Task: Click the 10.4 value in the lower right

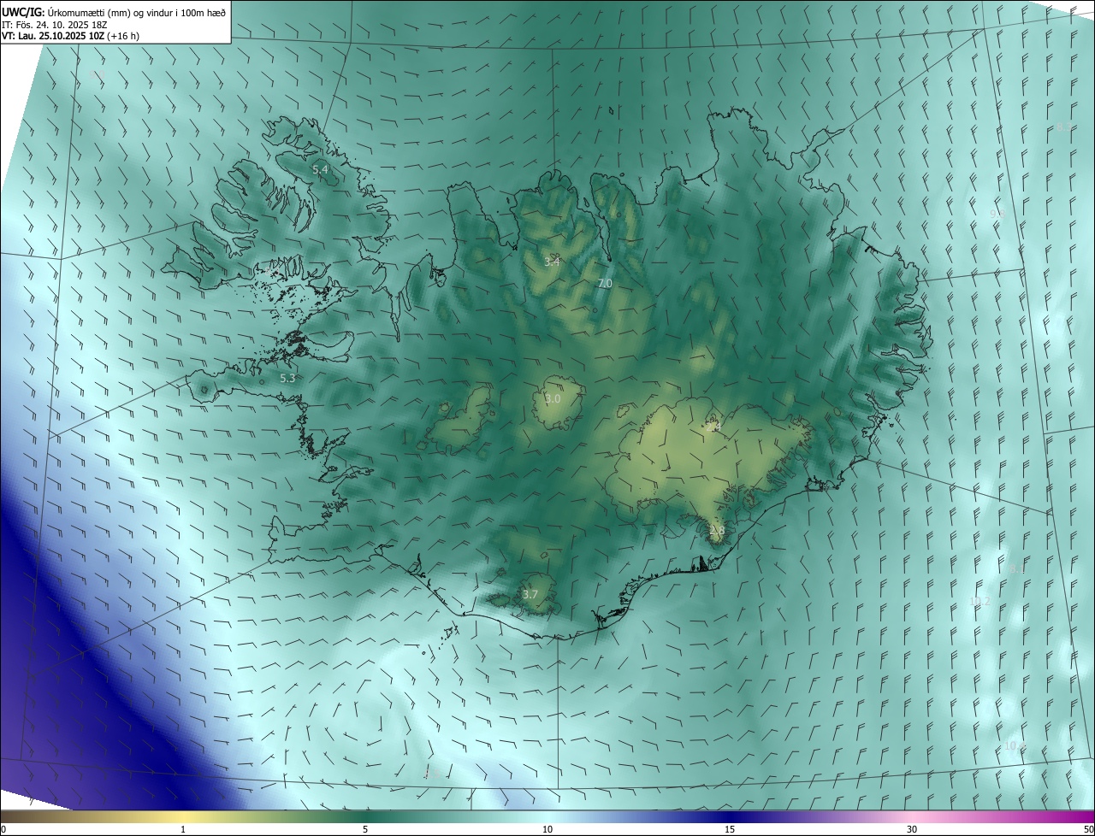Action: click(1015, 746)
